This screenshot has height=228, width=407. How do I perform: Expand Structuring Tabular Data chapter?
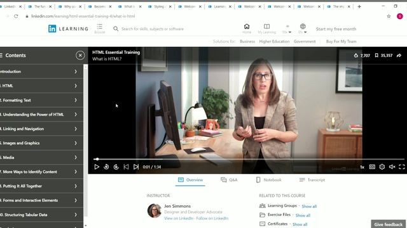[41, 215]
